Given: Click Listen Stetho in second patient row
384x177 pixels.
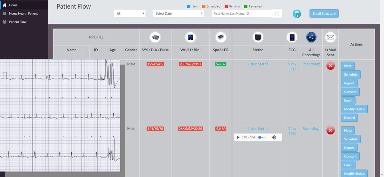Looking at the screenshot, I should click(x=258, y=129).
